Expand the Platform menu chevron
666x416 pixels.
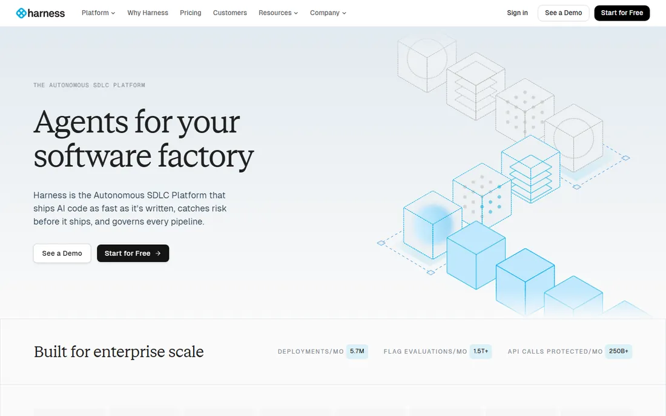pyautogui.click(x=113, y=13)
